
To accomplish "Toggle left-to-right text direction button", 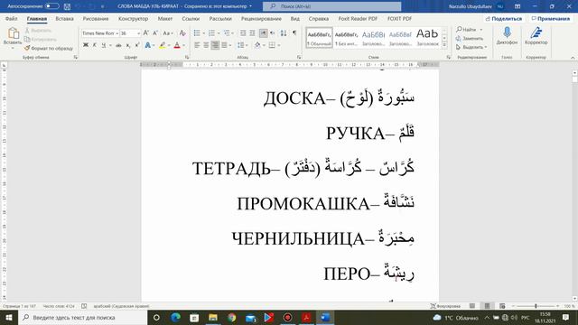I will click(x=263, y=33).
